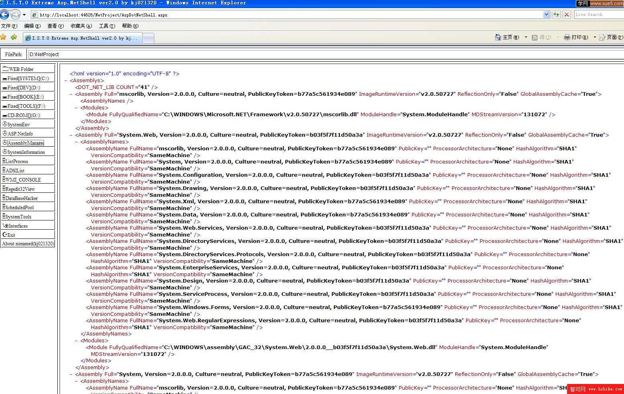This screenshot has width=624, height=394.
Task: Open Regedit32View
Action: click(x=28, y=189)
